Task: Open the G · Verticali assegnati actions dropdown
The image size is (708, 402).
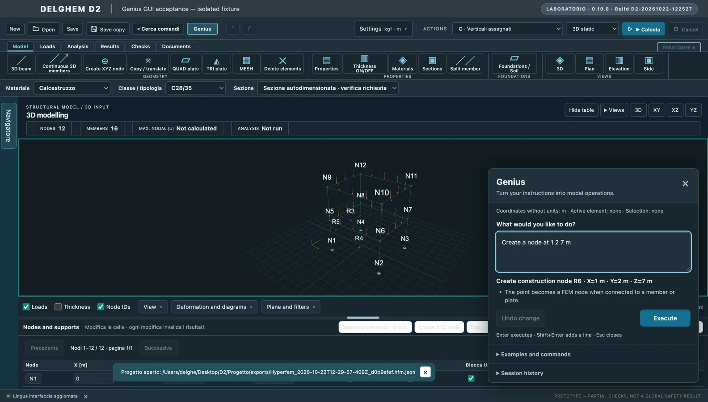Action: (x=508, y=29)
